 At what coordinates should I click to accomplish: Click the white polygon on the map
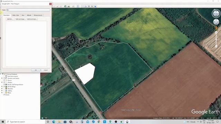(86, 74)
